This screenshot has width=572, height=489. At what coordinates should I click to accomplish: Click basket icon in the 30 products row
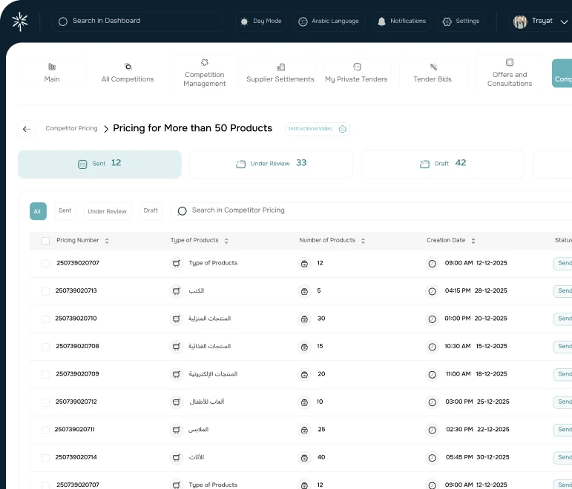[x=304, y=319]
